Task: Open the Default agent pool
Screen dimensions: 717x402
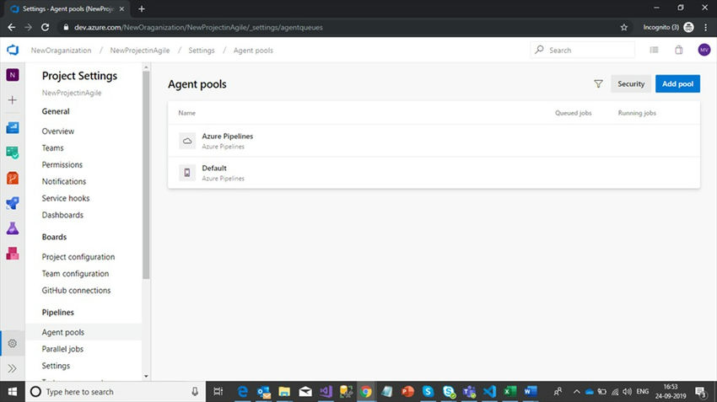Action: click(x=434, y=173)
